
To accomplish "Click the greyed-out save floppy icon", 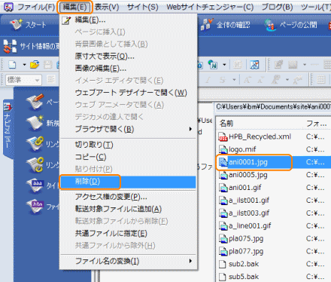I will coord(47,65).
